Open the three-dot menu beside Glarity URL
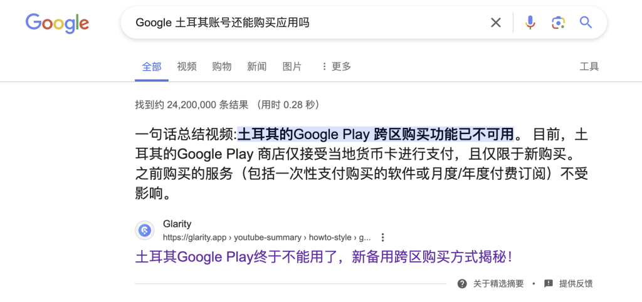 click(382, 237)
